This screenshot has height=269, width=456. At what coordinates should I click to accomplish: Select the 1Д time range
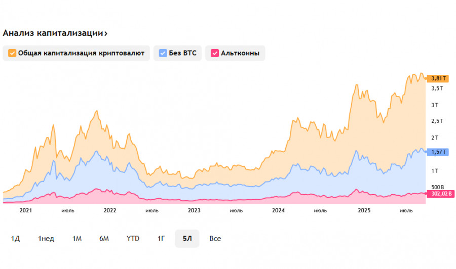[15, 239]
